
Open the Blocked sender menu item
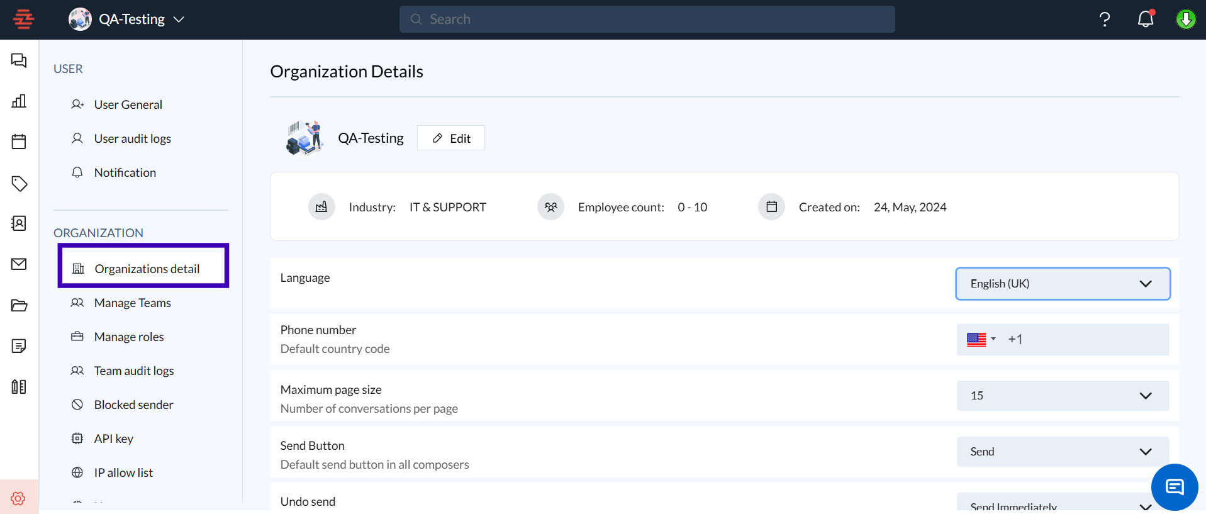point(133,405)
